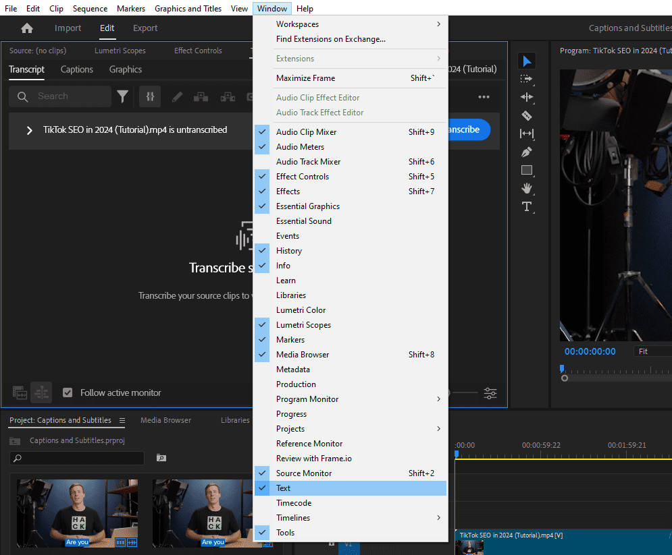Click the transcript Search field
This screenshot has width=672, height=555.
tap(68, 96)
